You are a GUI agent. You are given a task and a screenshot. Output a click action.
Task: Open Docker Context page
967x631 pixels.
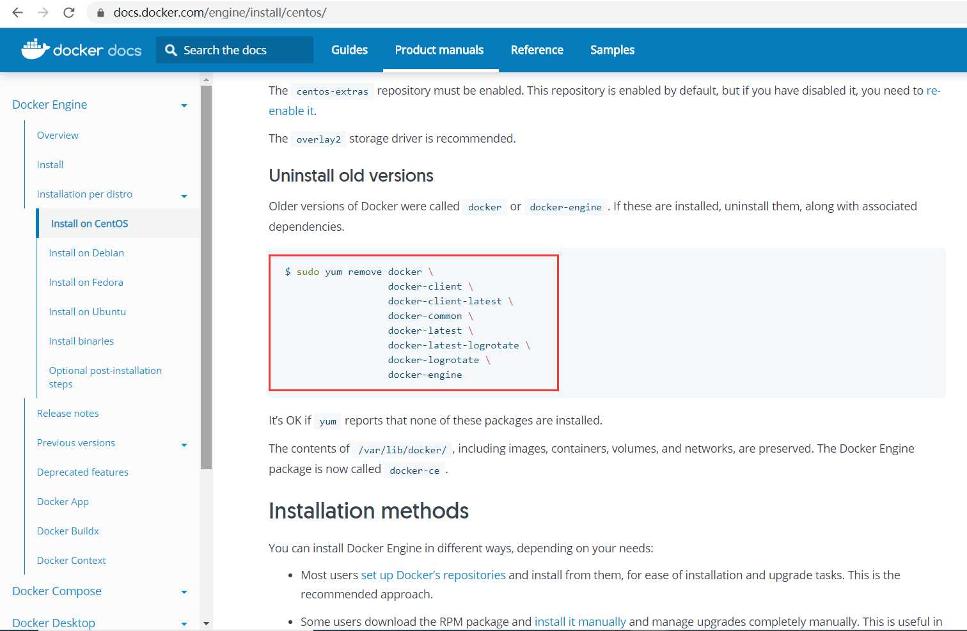coord(71,560)
